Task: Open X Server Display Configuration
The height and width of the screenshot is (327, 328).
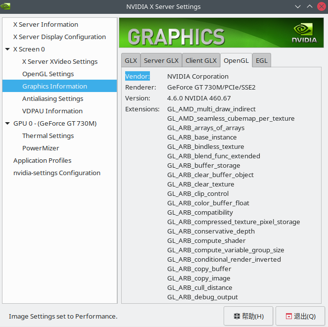Action: (x=60, y=37)
